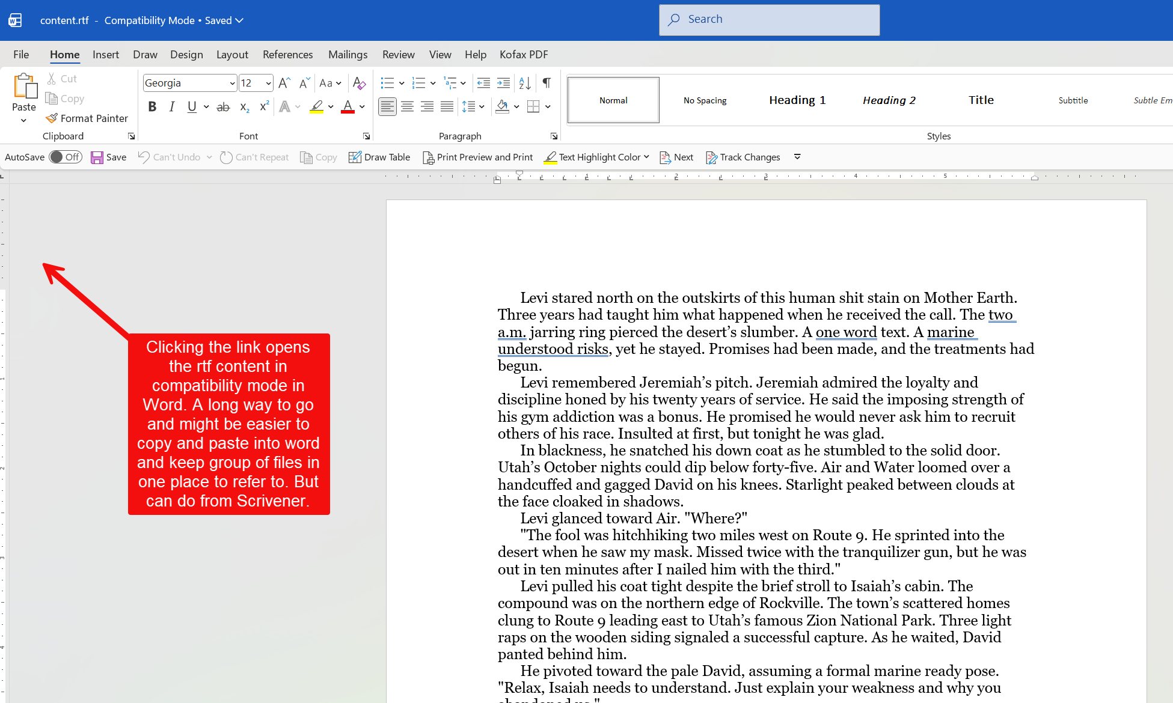Viewport: 1173px width, 703px height.
Task: Switch to the References tab
Action: click(x=287, y=55)
